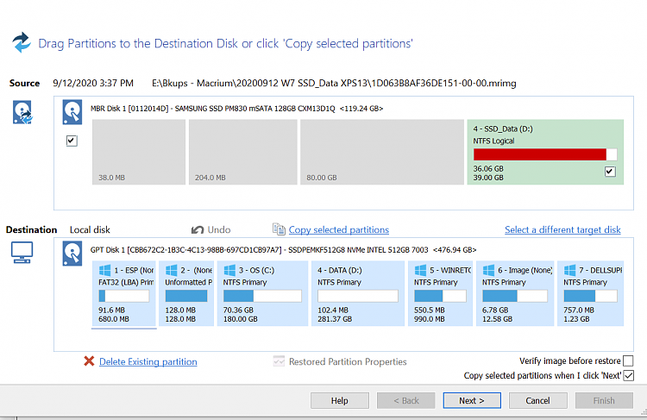The image size is (647, 420).
Task: Choose Select a different target disk
Action: point(562,229)
